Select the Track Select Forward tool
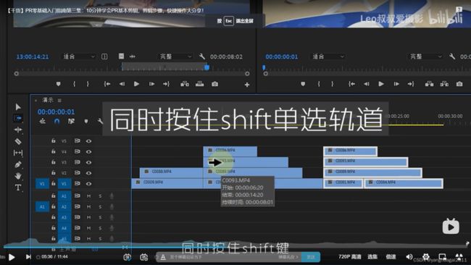The width and height of the screenshot is (471, 265). pos(18,119)
